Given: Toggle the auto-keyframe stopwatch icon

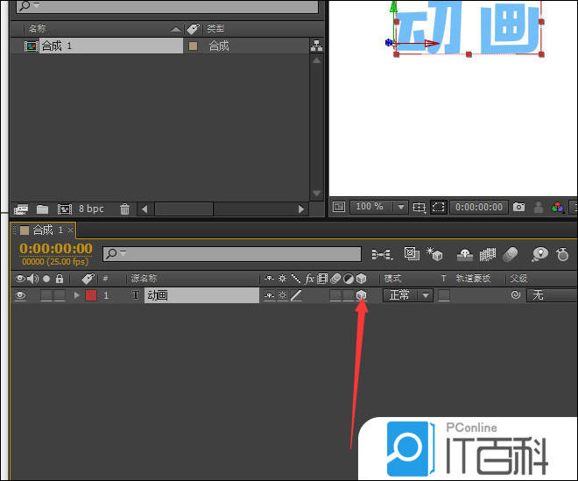Looking at the screenshot, I should pyautogui.click(x=562, y=254).
